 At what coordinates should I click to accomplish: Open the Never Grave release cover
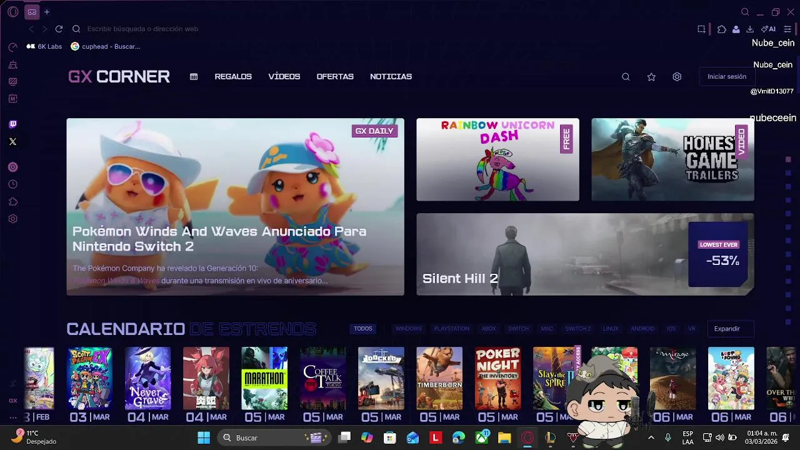(x=147, y=379)
